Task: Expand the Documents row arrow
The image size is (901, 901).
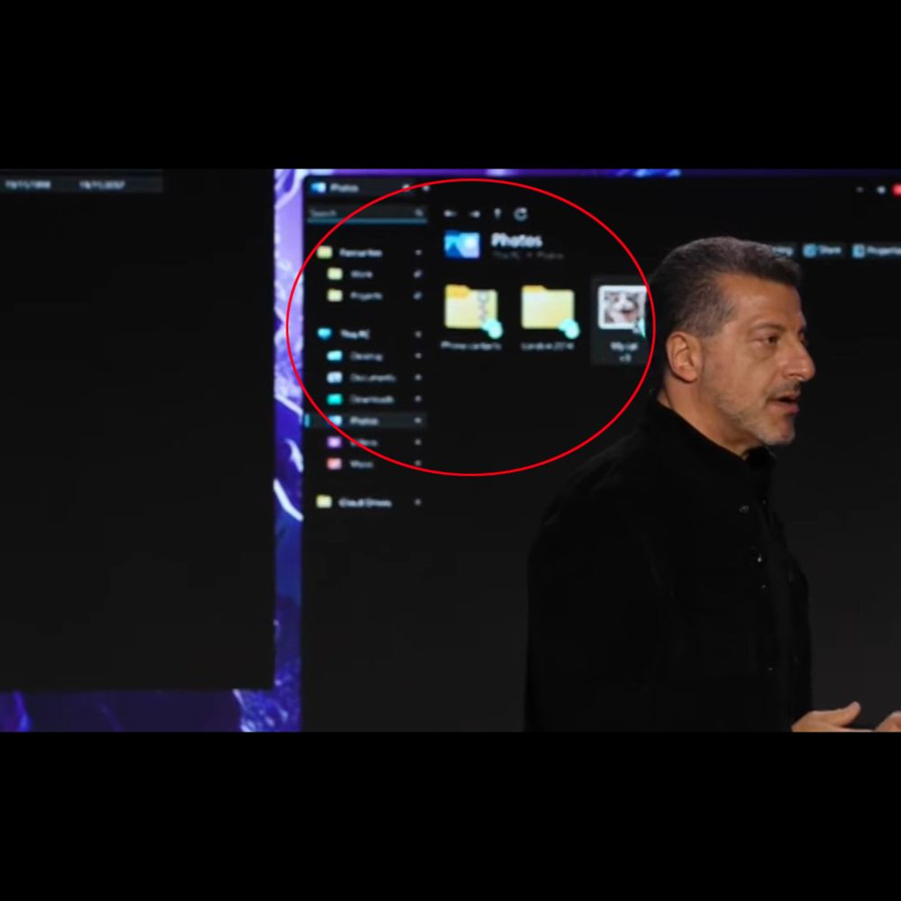Action: 418,378
